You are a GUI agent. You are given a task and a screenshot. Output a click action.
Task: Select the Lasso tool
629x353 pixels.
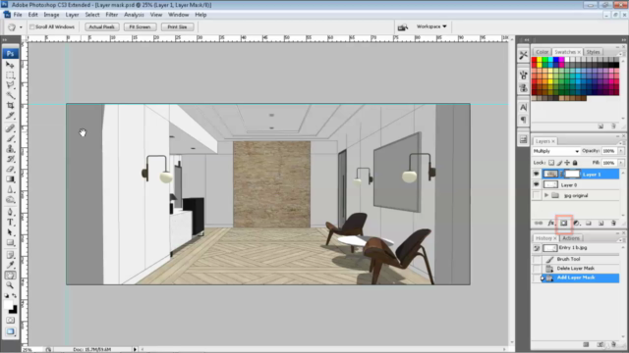coord(10,85)
